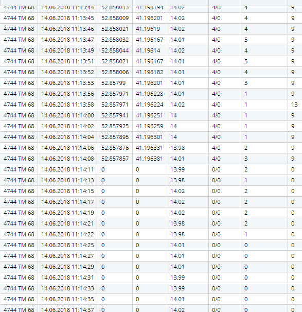Click the 0/0 cell in the 11:14:13 row

click(216, 180)
